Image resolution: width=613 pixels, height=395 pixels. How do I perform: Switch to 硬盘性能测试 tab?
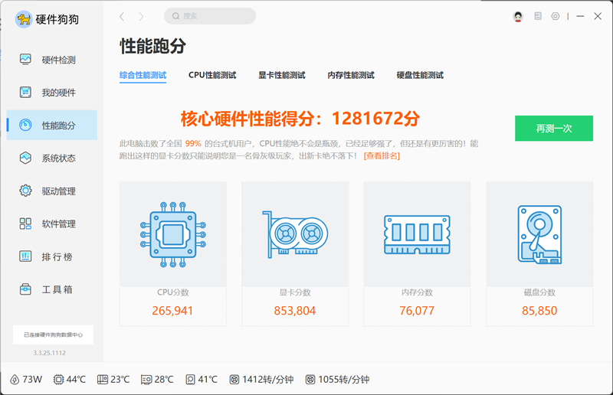coord(420,75)
